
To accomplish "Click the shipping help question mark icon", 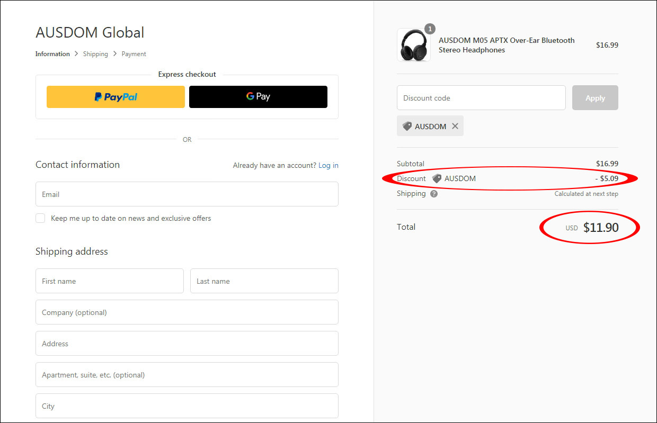I will (434, 194).
